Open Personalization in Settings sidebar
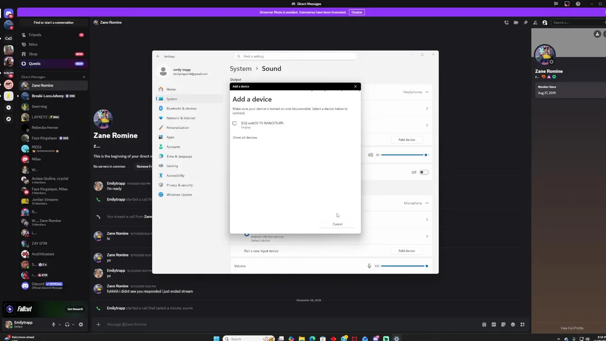Viewport: 606px width, 341px height. coord(189,127)
